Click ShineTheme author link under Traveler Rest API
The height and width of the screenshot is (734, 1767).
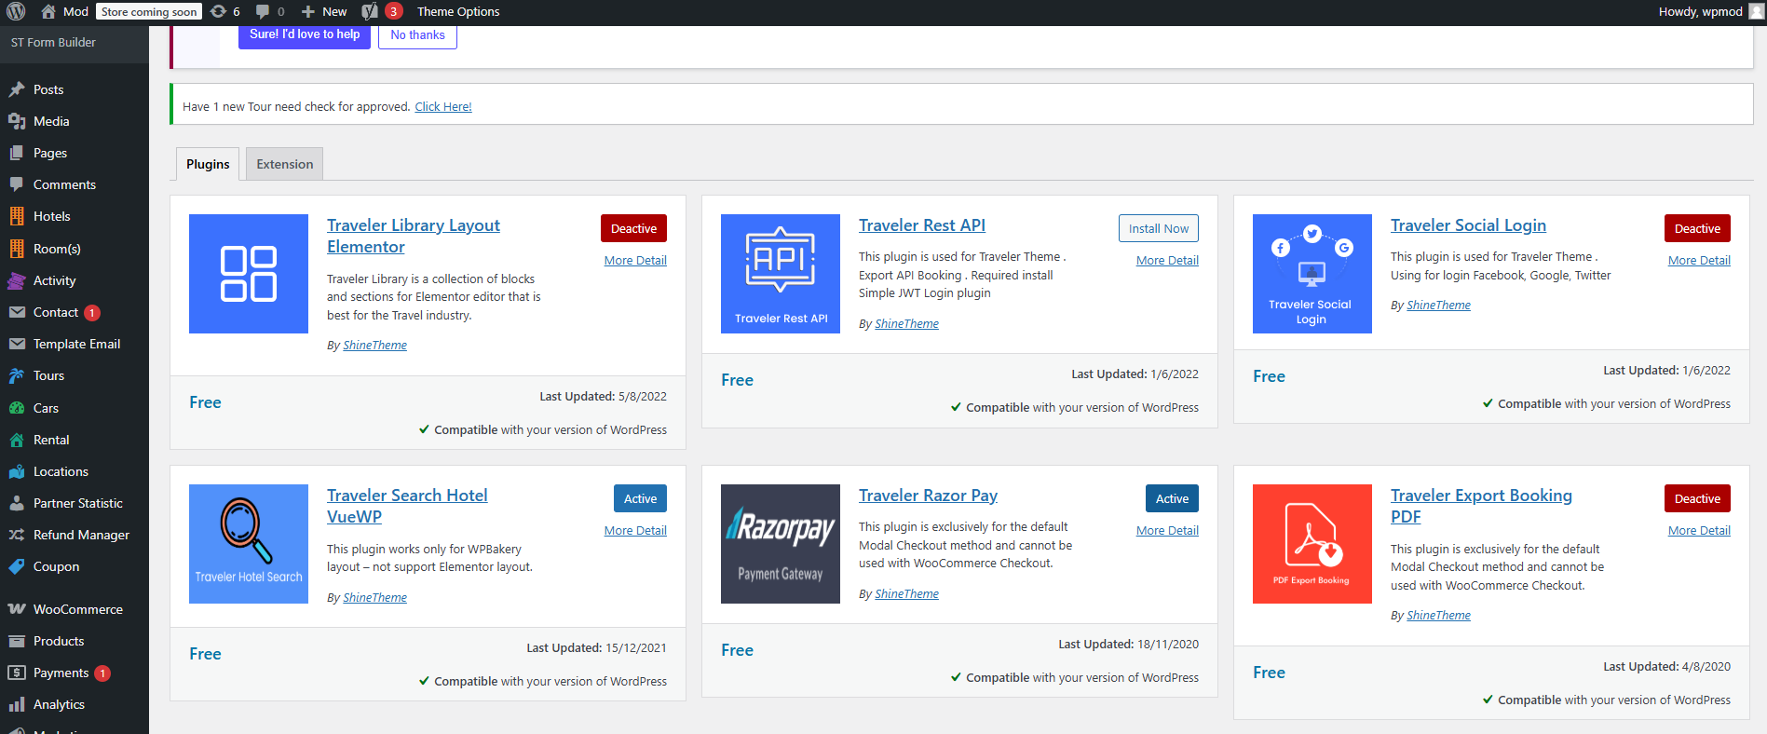(x=906, y=324)
